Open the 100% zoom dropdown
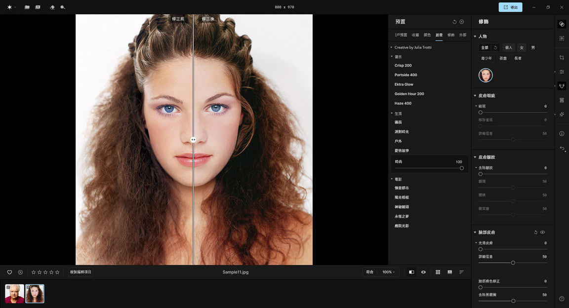Viewport: 569px width, 308px height. 389,272
